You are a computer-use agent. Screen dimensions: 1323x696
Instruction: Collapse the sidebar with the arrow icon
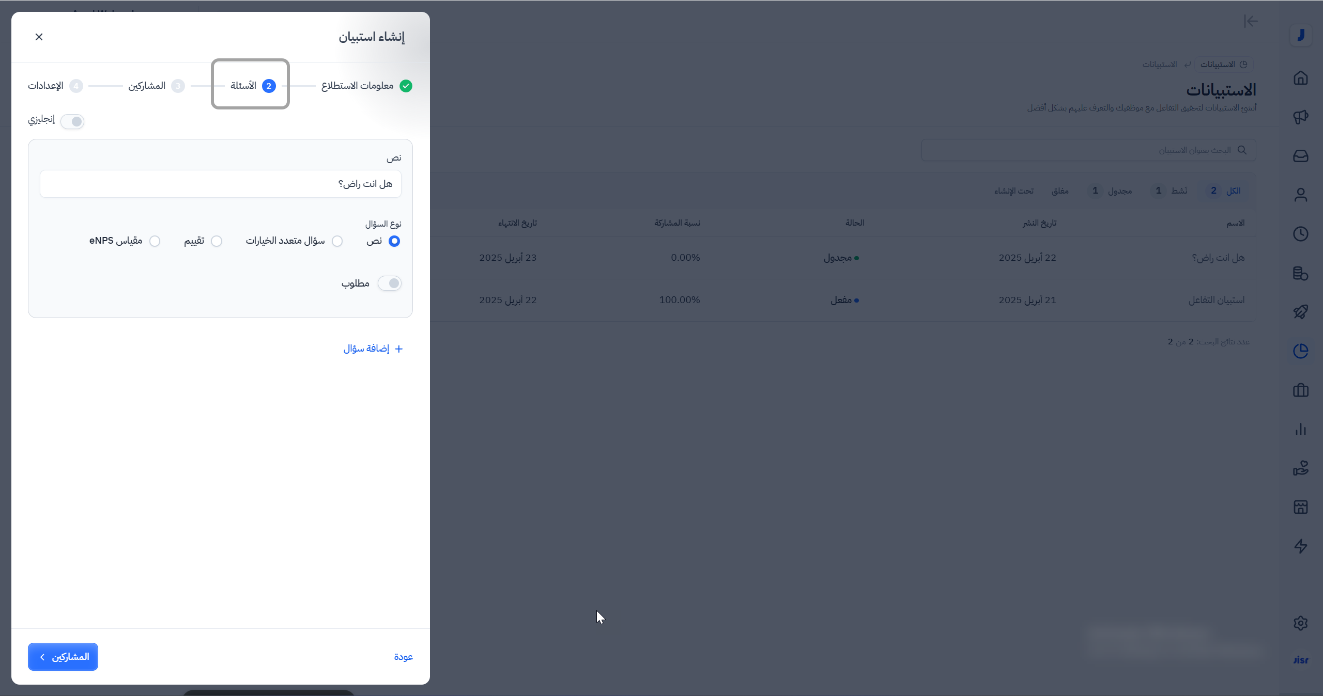[1251, 21]
